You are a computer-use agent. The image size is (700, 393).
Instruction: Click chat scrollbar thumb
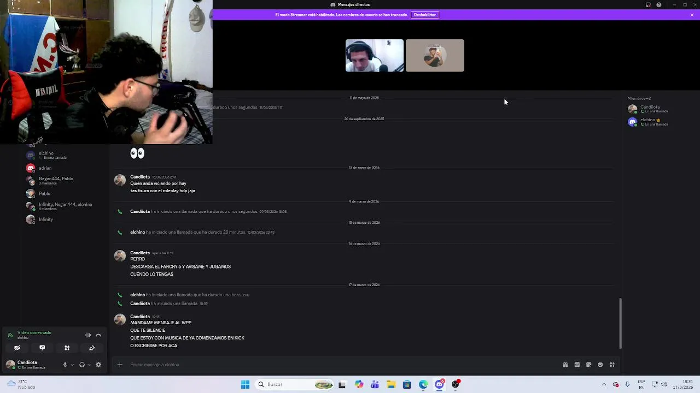tap(620, 323)
